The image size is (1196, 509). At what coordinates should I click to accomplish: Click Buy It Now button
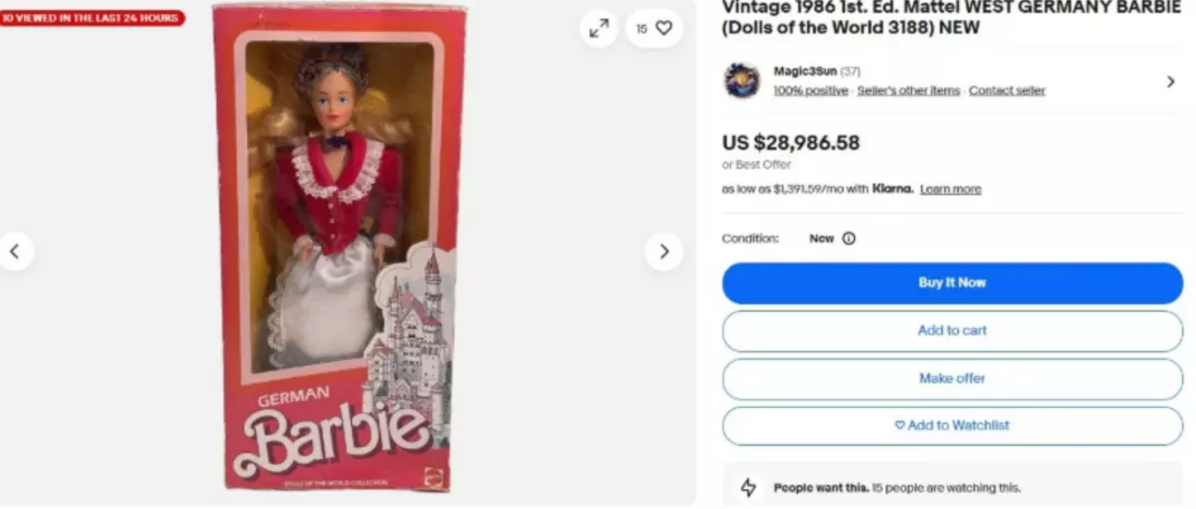[x=952, y=283]
